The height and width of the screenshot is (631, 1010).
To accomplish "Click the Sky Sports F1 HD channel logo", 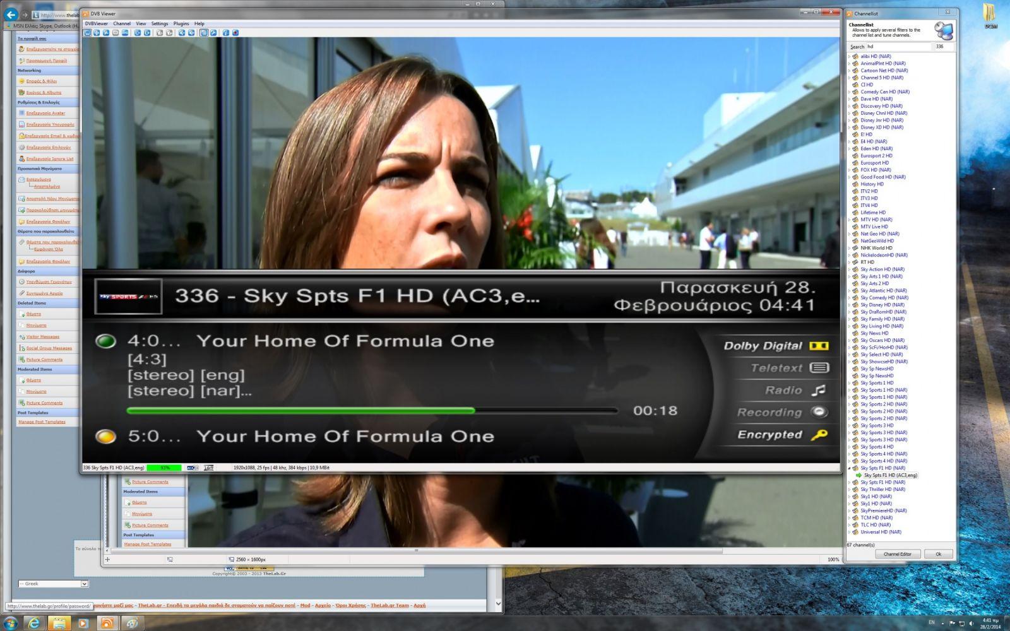I will (x=128, y=297).
